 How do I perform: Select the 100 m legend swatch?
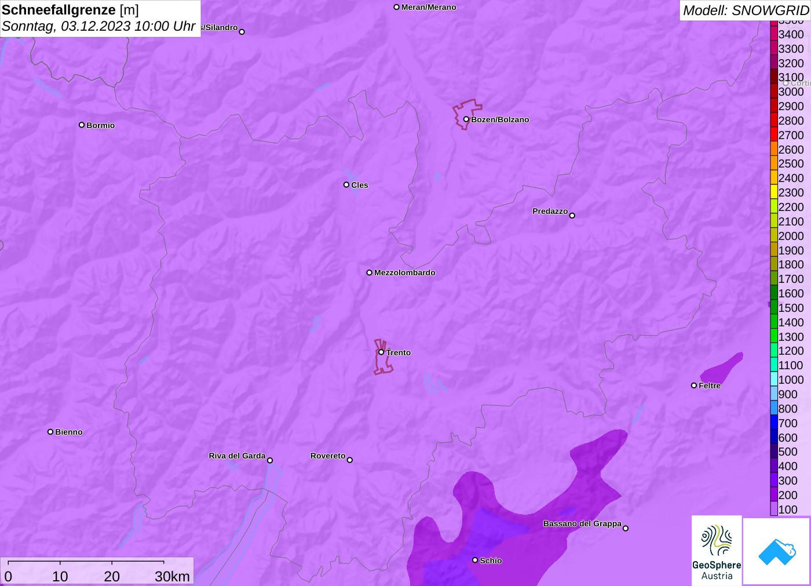click(x=774, y=509)
